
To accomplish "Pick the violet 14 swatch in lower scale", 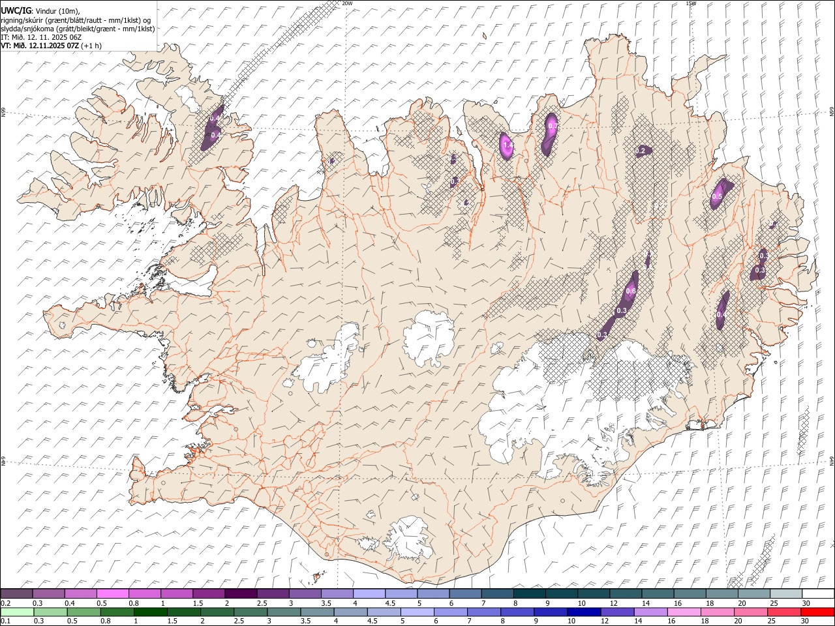I will [650, 612].
